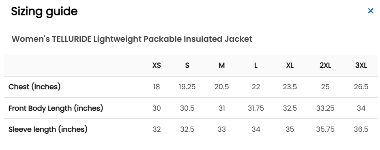
Task: Click chest value 26.5 for 3XL
Action: point(361,87)
